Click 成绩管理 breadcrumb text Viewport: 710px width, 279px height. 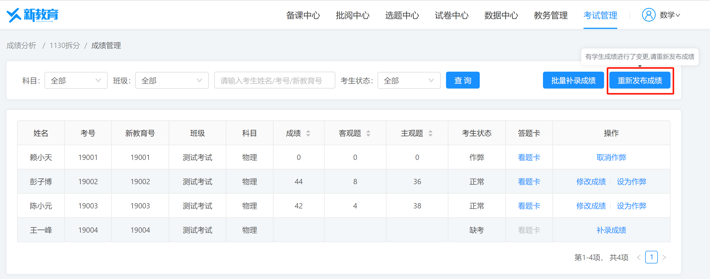106,46
